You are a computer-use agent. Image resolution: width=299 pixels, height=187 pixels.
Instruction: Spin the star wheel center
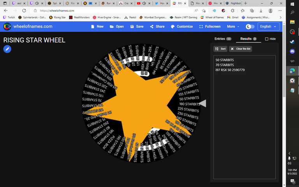pos(141,103)
